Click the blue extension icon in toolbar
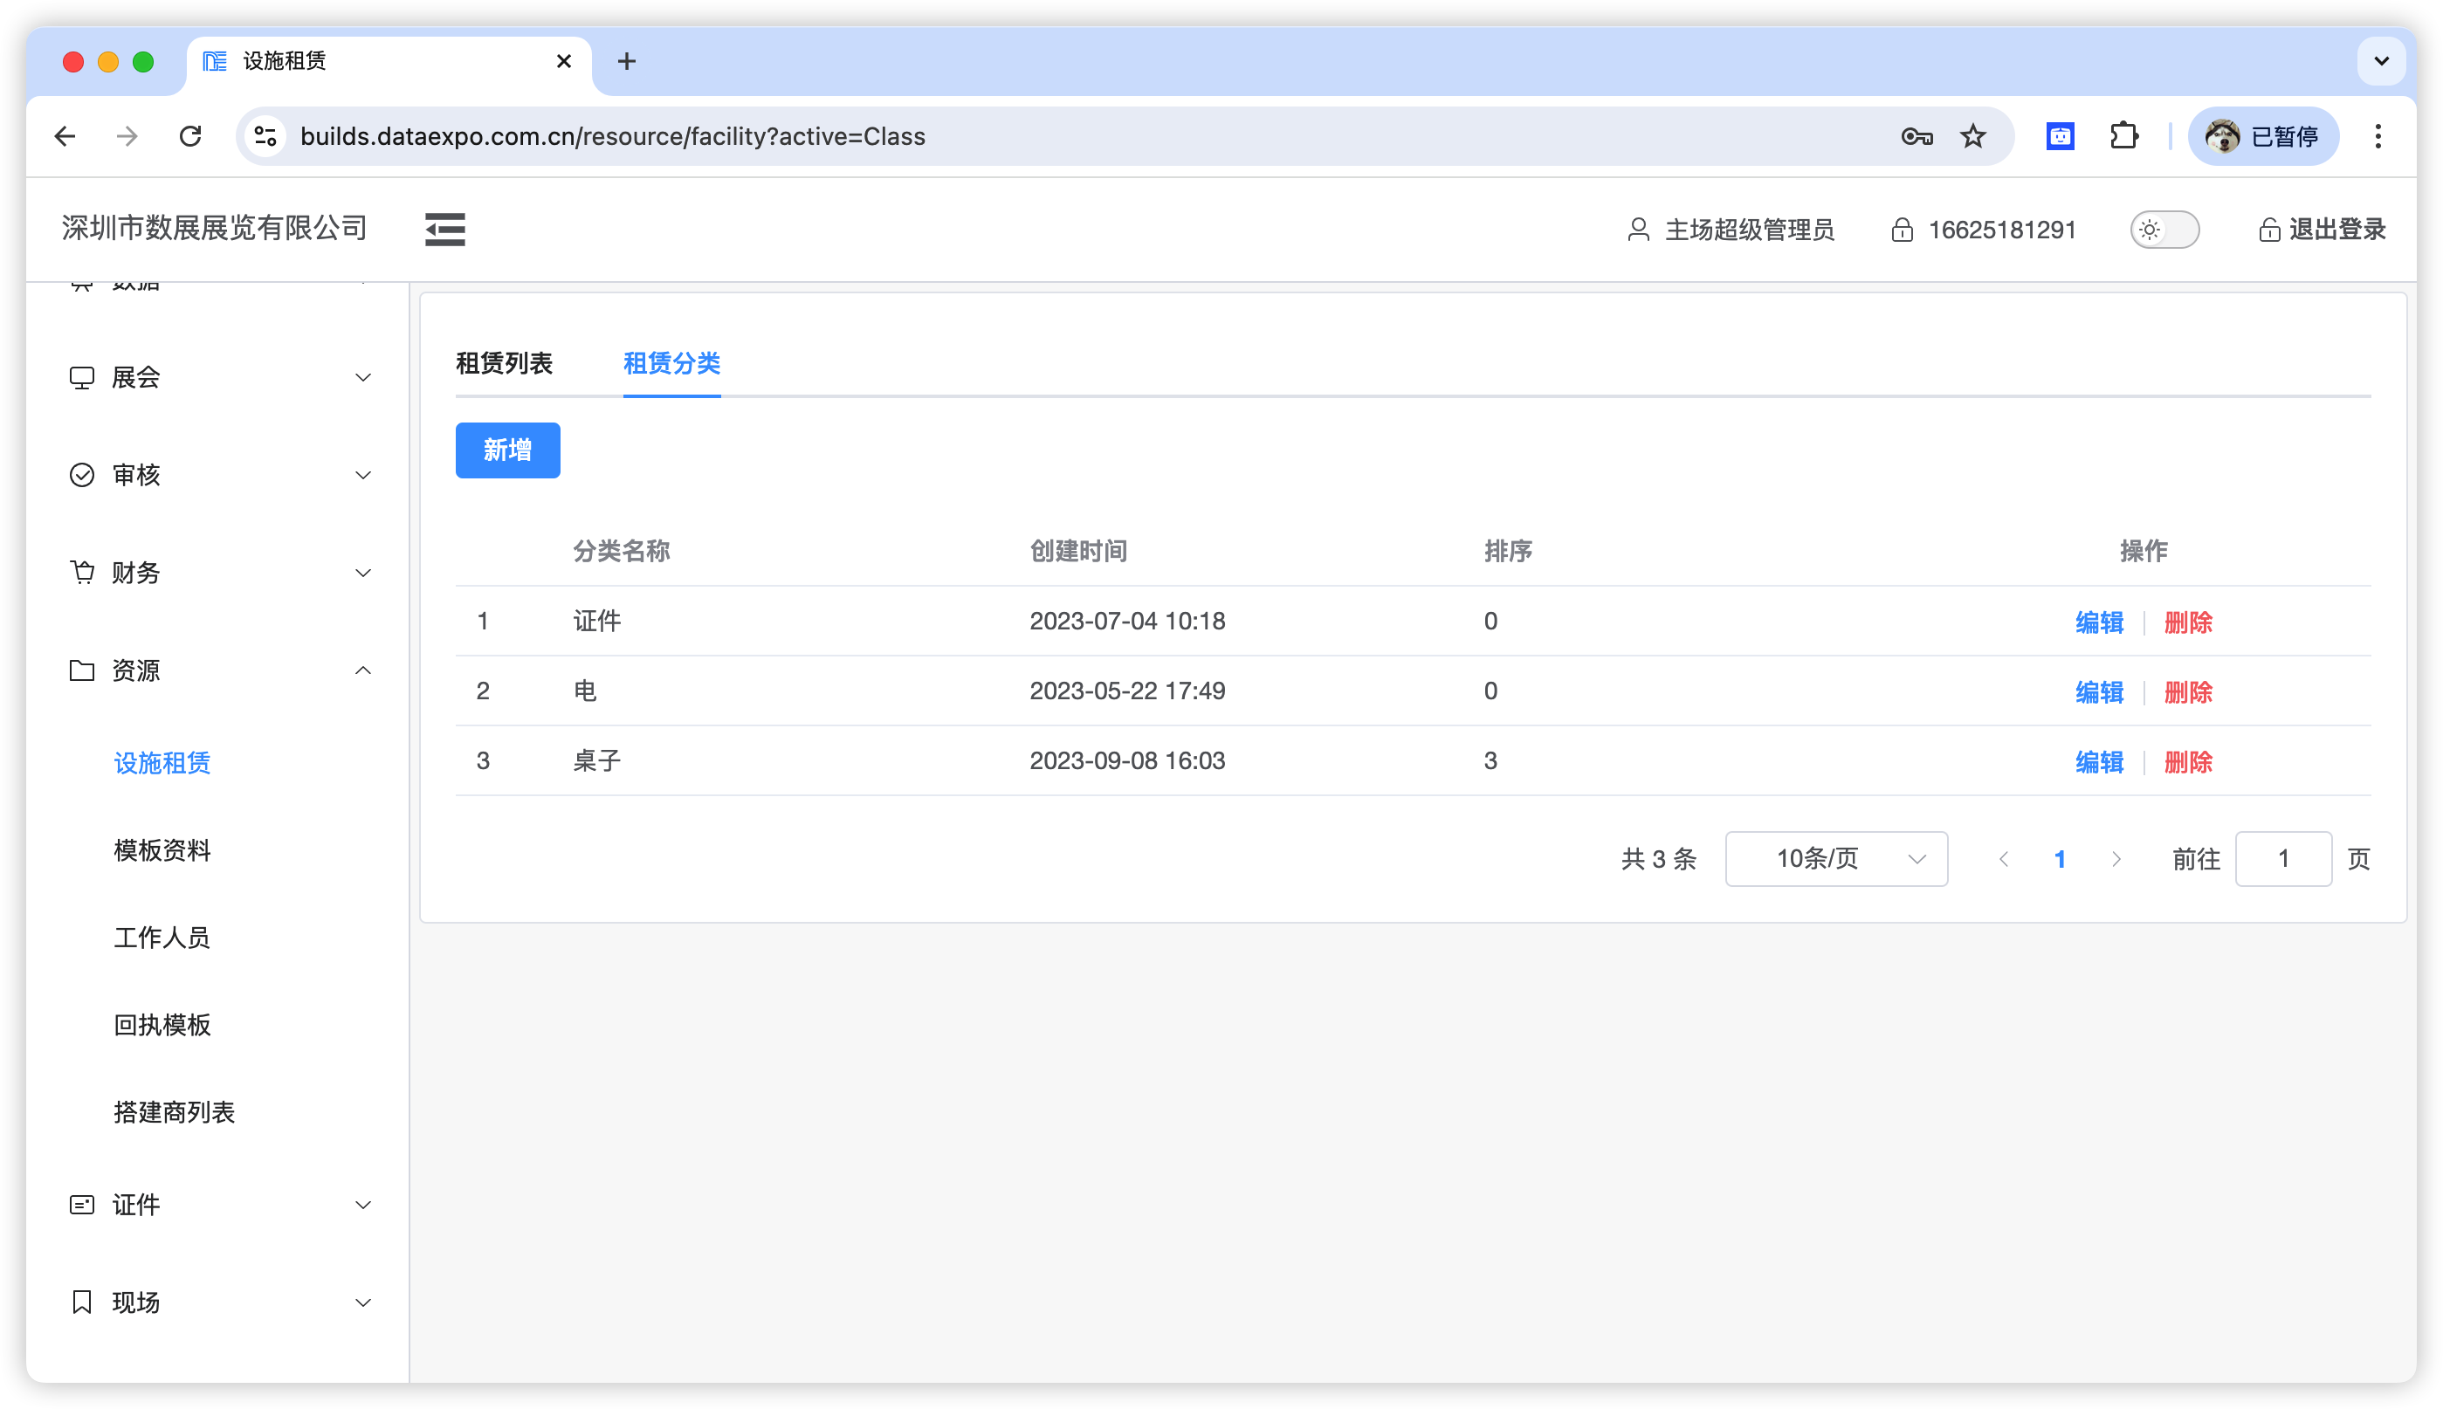Screen dimensions: 2443x1409 click(x=2060, y=136)
